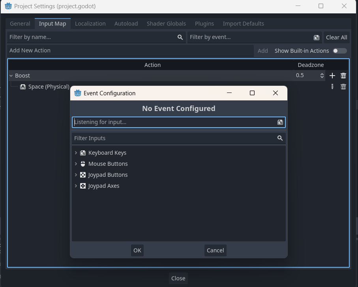Adjust the Boost deadzone stepper arrows

pos(322,76)
